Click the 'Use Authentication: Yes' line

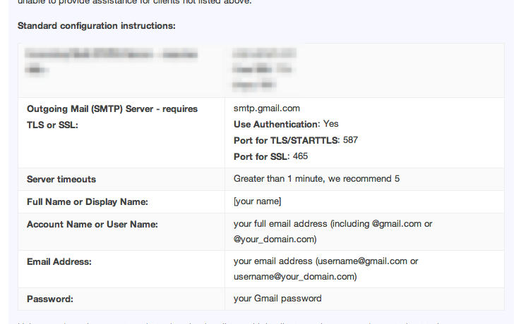point(286,124)
